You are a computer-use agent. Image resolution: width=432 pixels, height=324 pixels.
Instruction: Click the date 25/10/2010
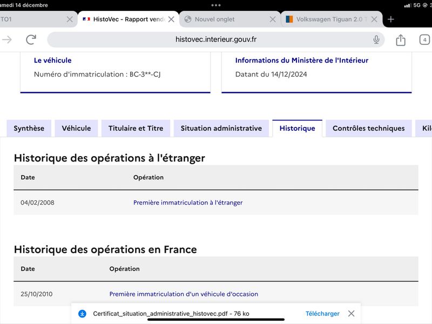(x=36, y=294)
